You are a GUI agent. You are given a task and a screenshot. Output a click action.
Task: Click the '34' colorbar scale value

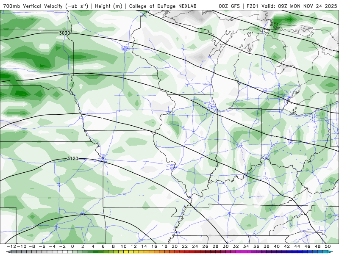point(246,246)
